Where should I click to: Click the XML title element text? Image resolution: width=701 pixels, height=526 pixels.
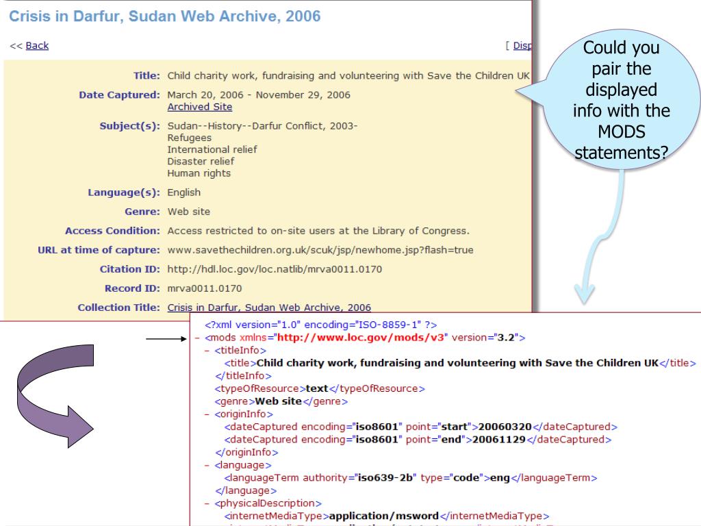(x=460, y=363)
